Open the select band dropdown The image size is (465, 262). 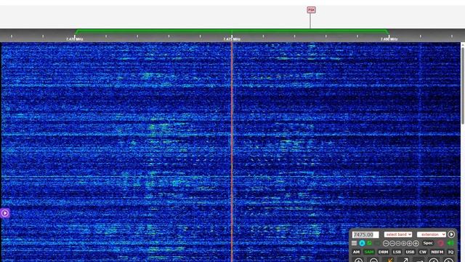(x=398, y=234)
